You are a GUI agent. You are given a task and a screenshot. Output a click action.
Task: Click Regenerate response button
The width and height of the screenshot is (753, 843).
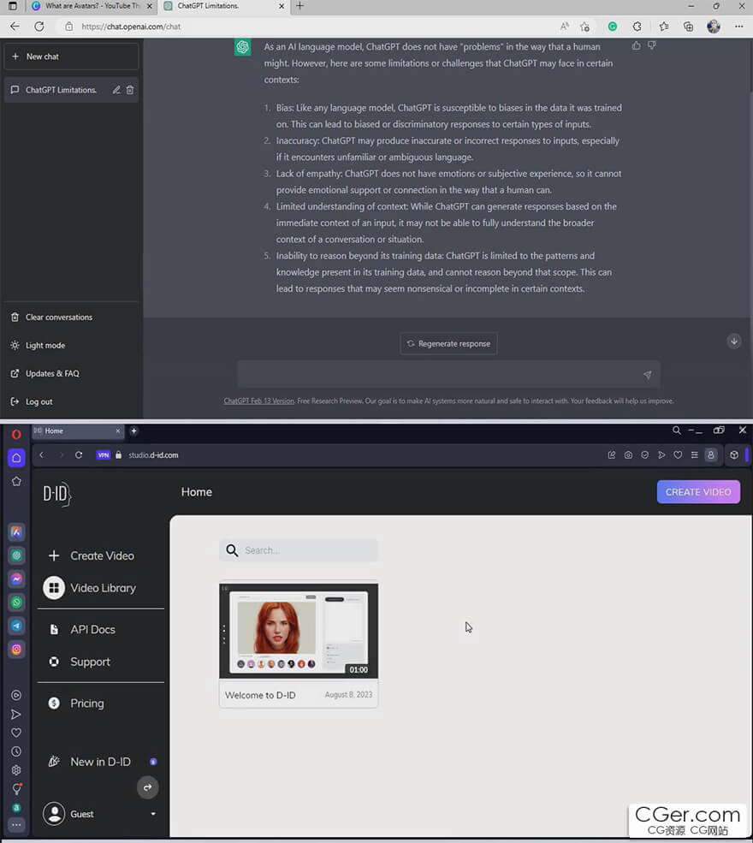point(448,343)
